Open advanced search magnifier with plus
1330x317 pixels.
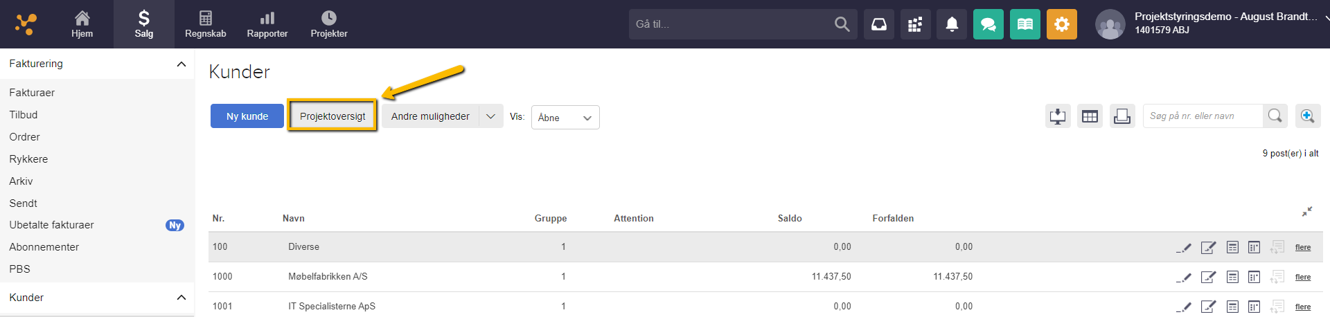(1307, 116)
